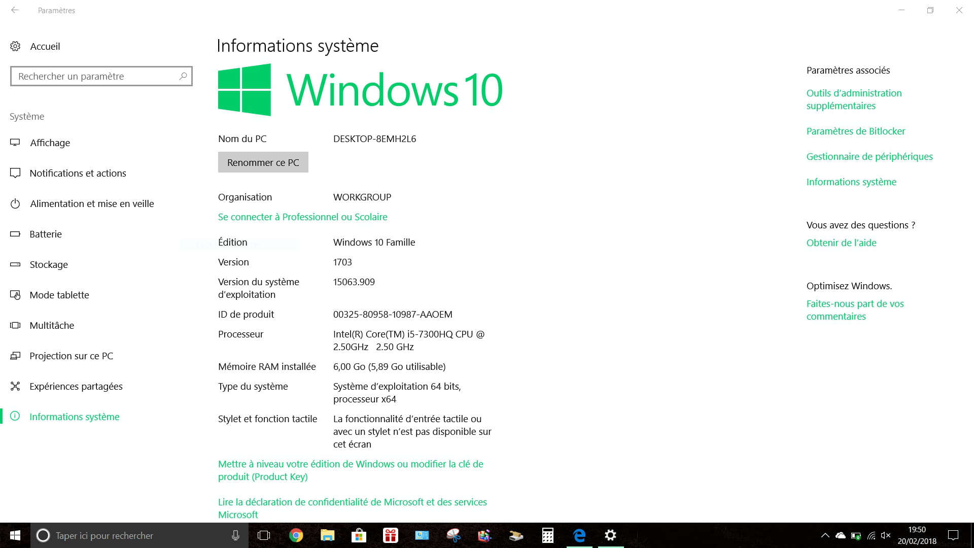The width and height of the screenshot is (974, 548).
Task: Open Expériences partagées
Action: [x=76, y=386]
